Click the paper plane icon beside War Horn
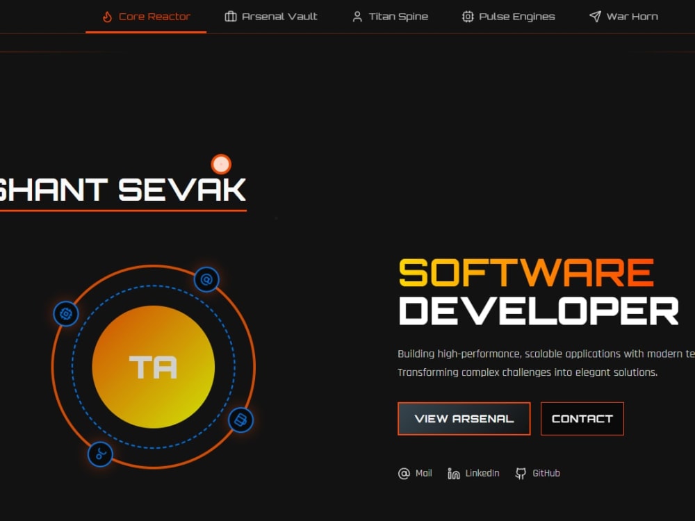 tap(595, 17)
